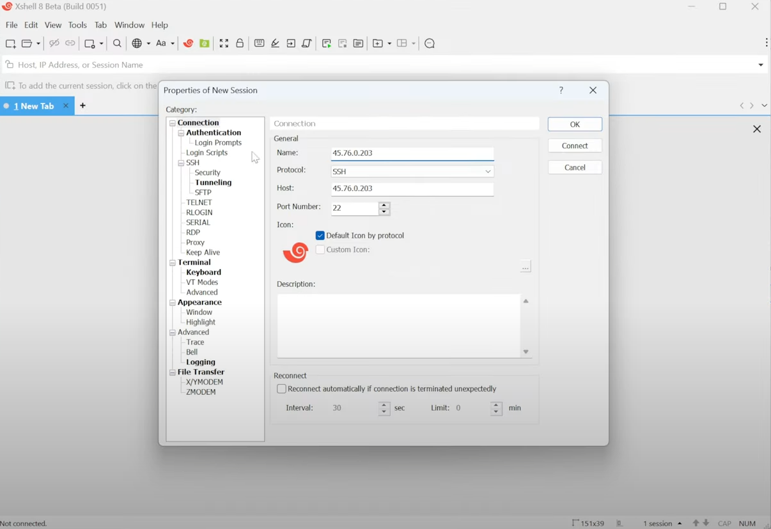Uncheck Default Icon by protocol
The height and width of the screenshot is (529, 771).
(x=320, y=236)
